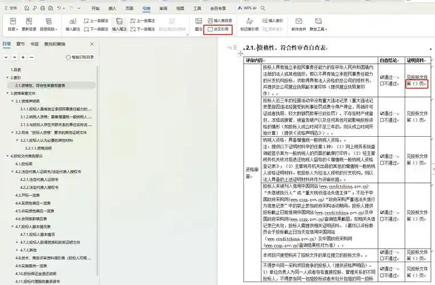Click the search magnifier icon
The height and width of the screenshot is (285, 435).
tap(263, 9)
